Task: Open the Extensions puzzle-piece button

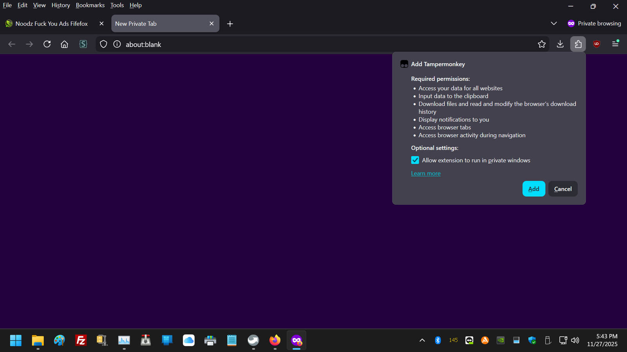Action: pyautogui.click(x=578, y=44)
